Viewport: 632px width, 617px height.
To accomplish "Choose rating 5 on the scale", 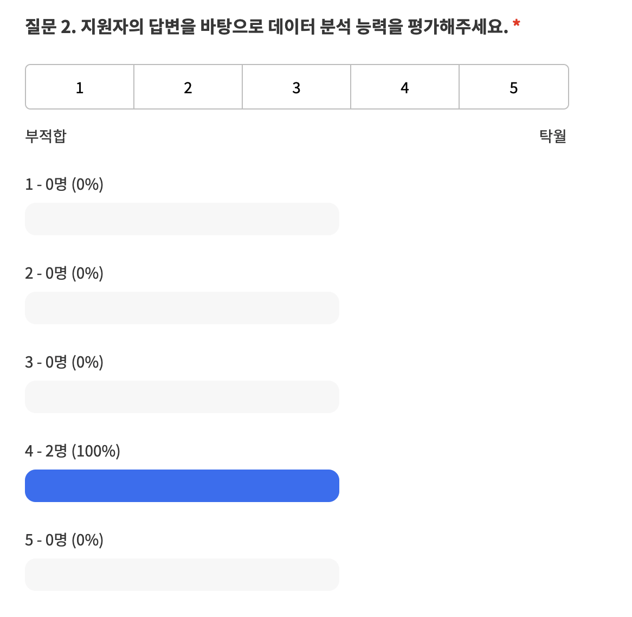I will coord(513,87).
